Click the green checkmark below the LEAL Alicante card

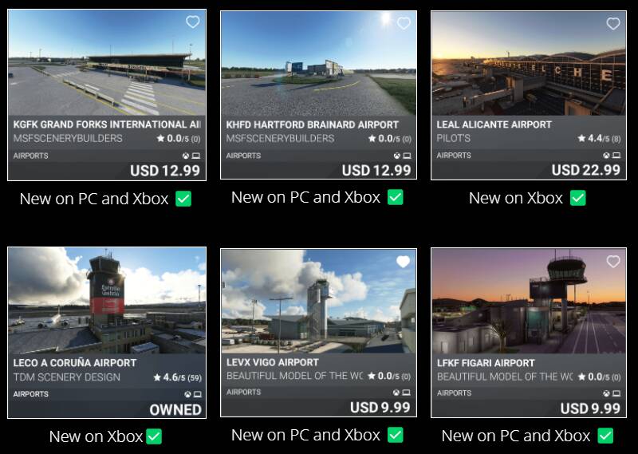coord(578,198)
